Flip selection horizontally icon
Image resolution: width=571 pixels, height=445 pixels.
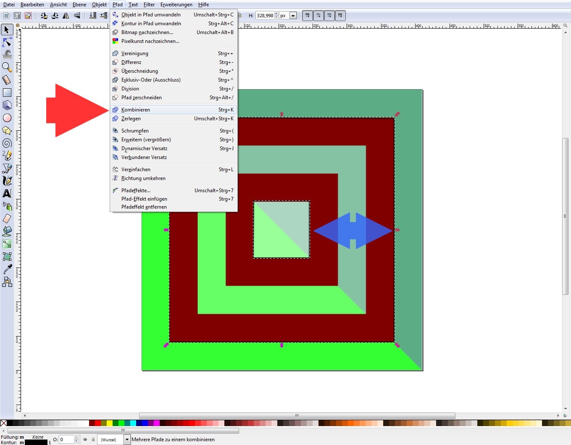(66, 16)
